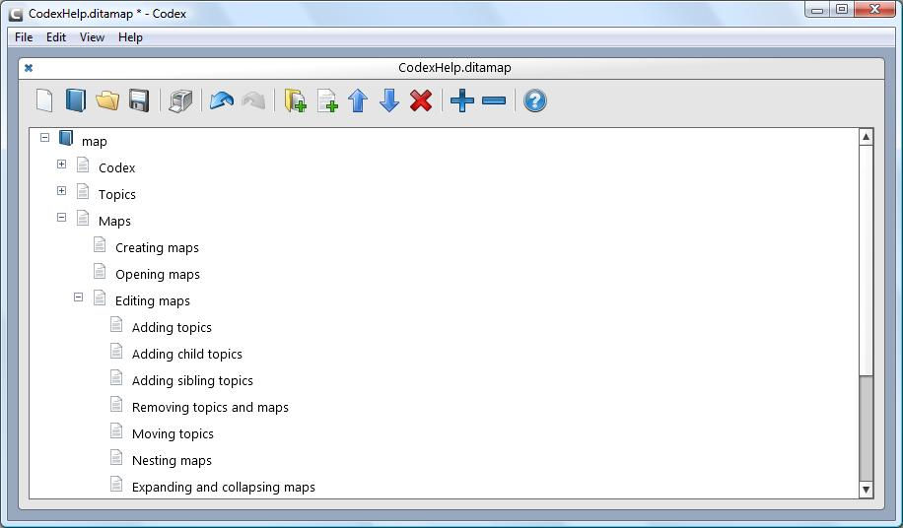Click the new blank document icon
The width and height of the screenshot is (903, 528).
point(44,100)
